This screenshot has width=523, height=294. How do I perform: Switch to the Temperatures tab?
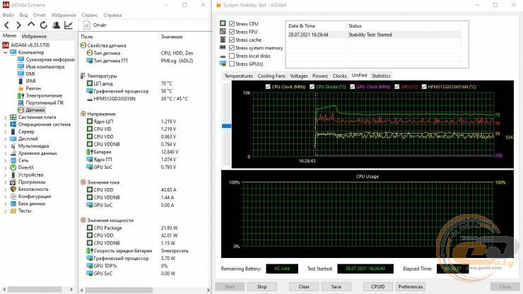coord(238,76)
